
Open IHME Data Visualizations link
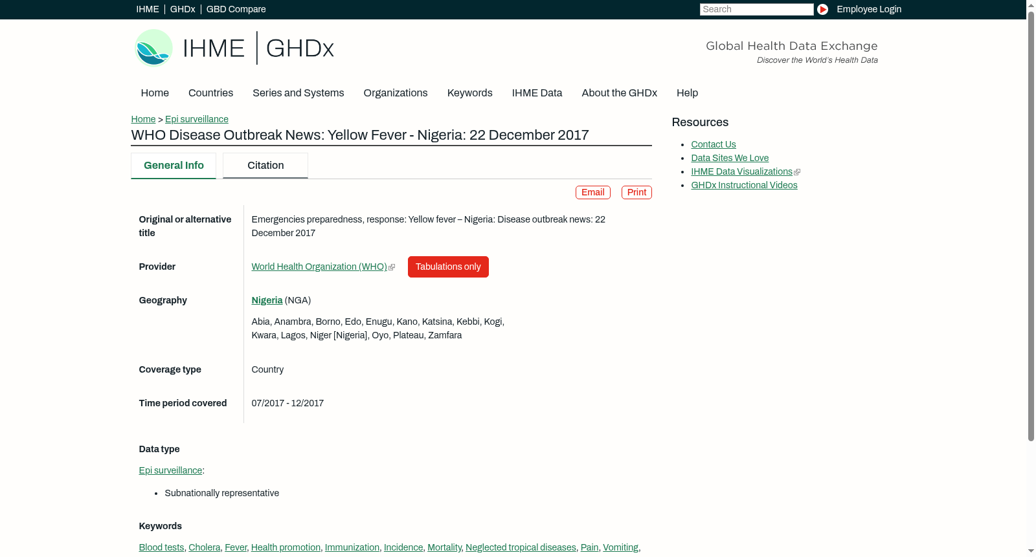tap(742, 171)
